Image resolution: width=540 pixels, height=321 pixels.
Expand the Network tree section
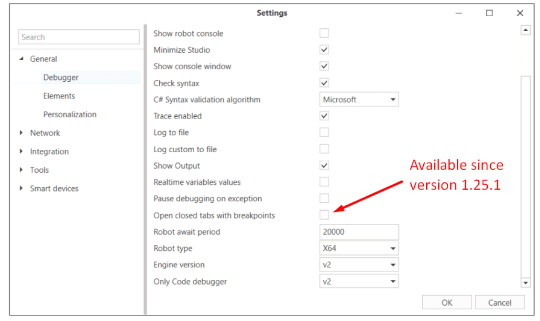coord(21,133)
